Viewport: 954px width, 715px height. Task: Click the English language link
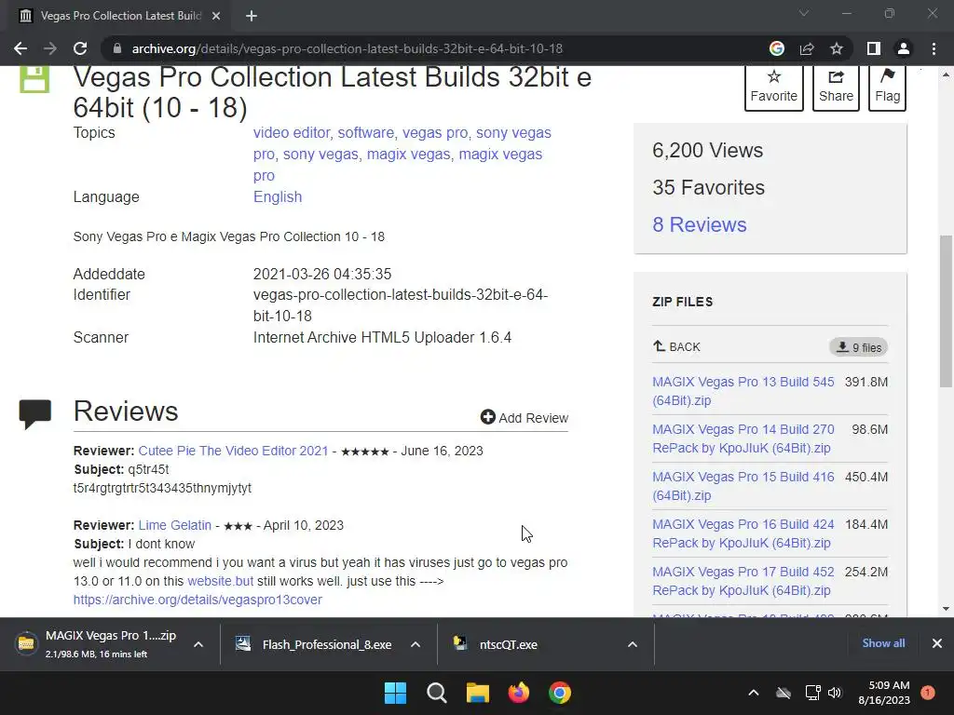tap(278, 197)
